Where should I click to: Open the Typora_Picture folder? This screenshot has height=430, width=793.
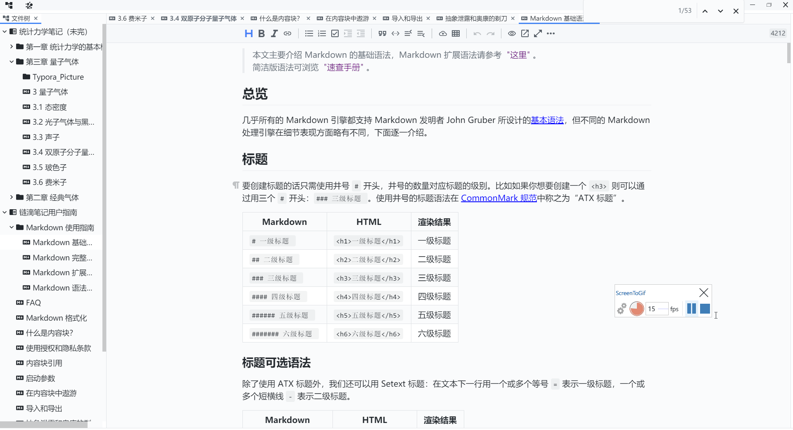coord(53,77)
